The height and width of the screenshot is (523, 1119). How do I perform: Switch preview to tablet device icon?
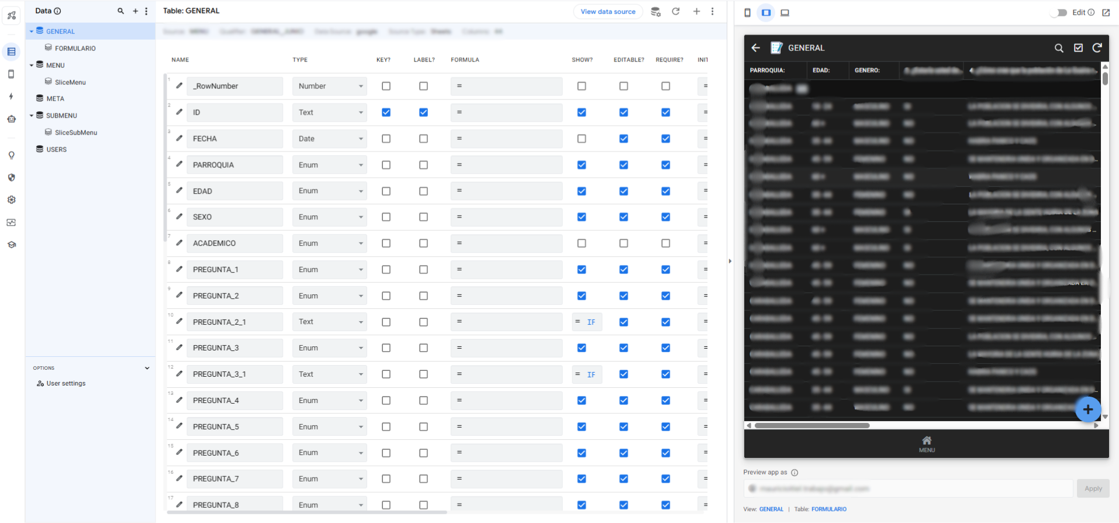coord(766,12)
